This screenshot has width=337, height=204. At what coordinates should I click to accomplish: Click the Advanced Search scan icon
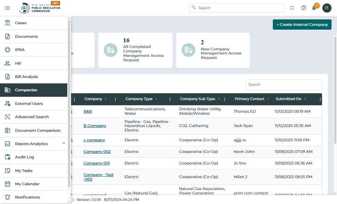(x=8, y=117)
